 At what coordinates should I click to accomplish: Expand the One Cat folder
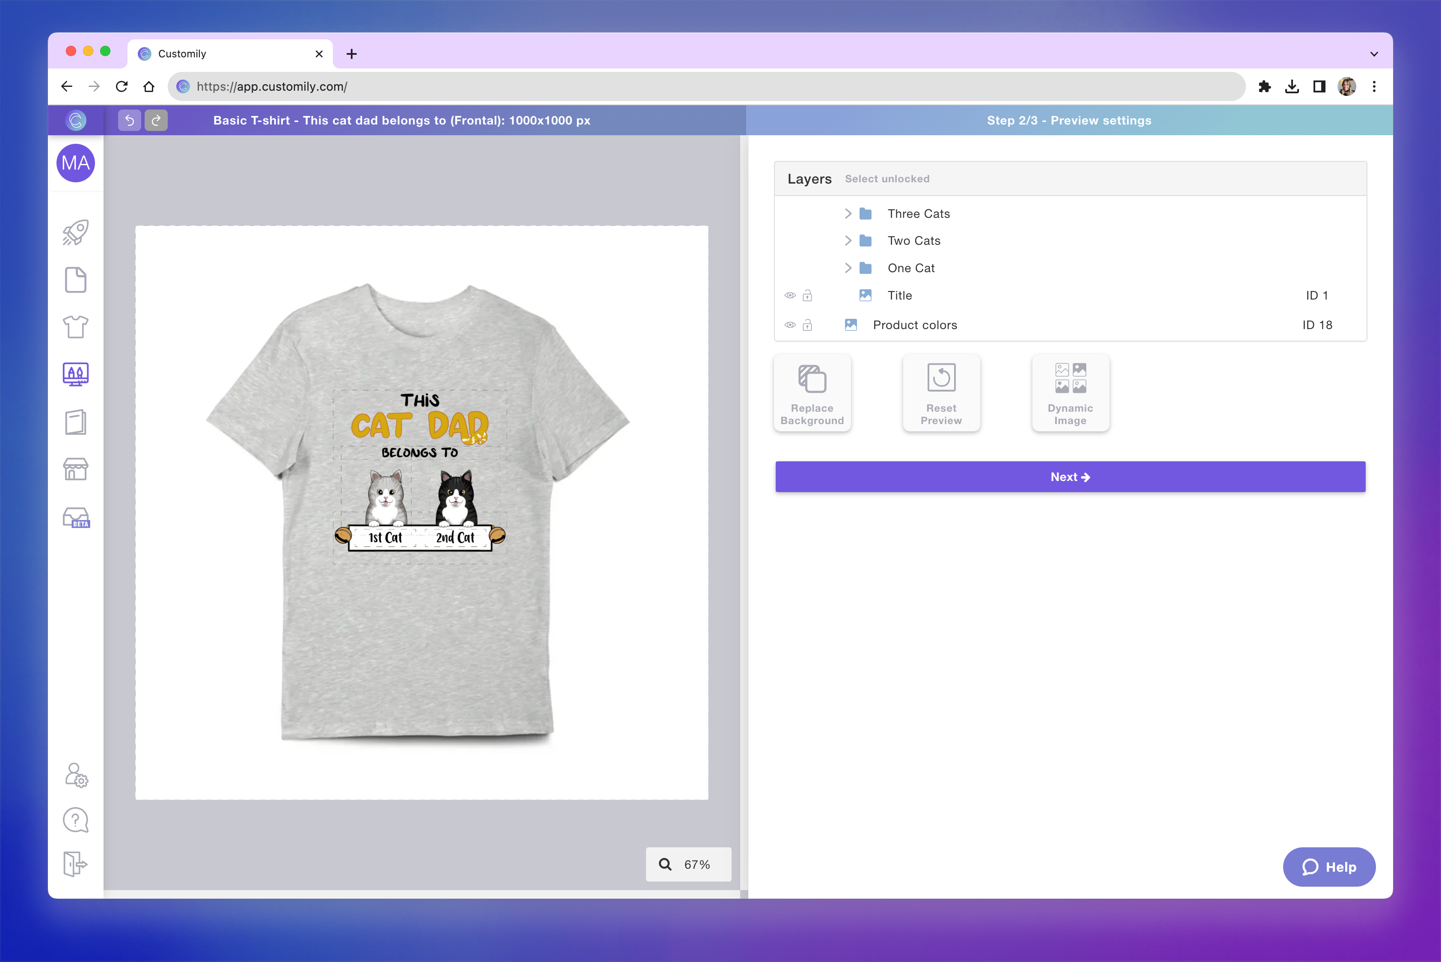[848, 268]
